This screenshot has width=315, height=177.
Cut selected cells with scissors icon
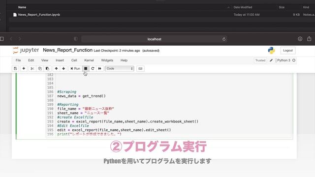(32, 69)
